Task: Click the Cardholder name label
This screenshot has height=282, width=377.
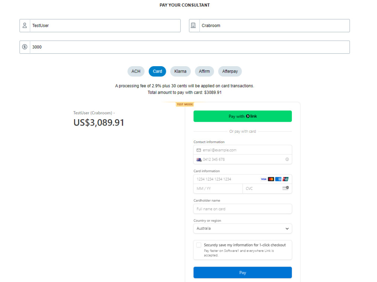Action: pyautogui.click(x=207, y=200)
